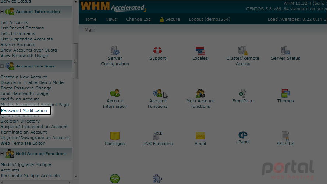
Task: Open Skeleton Directory link
Action: click(x=20, y=121)
